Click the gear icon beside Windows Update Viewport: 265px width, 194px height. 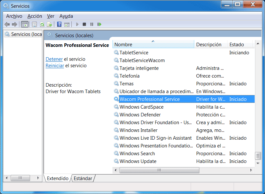tap(116, 161)
